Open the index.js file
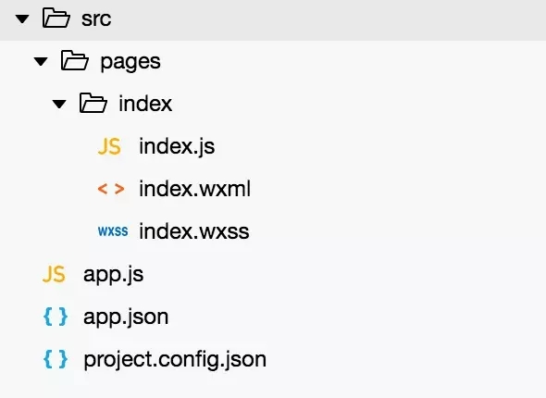 pyautogui.click(x=177, y=146)
